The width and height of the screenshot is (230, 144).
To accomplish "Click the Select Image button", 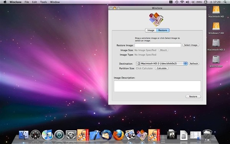I will tap(191, 45).
